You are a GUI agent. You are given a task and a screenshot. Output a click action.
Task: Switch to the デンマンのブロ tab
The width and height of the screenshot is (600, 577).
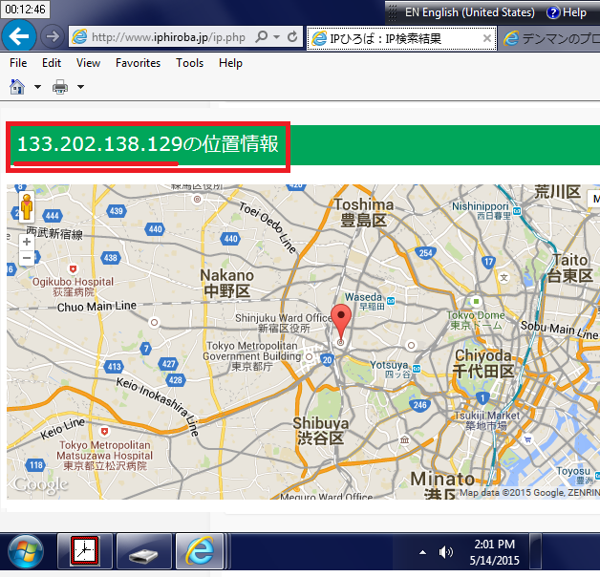549,38
